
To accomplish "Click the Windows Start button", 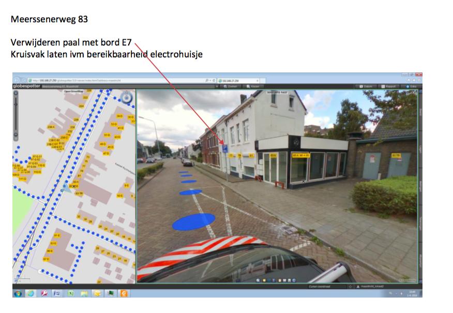I will [19, 293].
